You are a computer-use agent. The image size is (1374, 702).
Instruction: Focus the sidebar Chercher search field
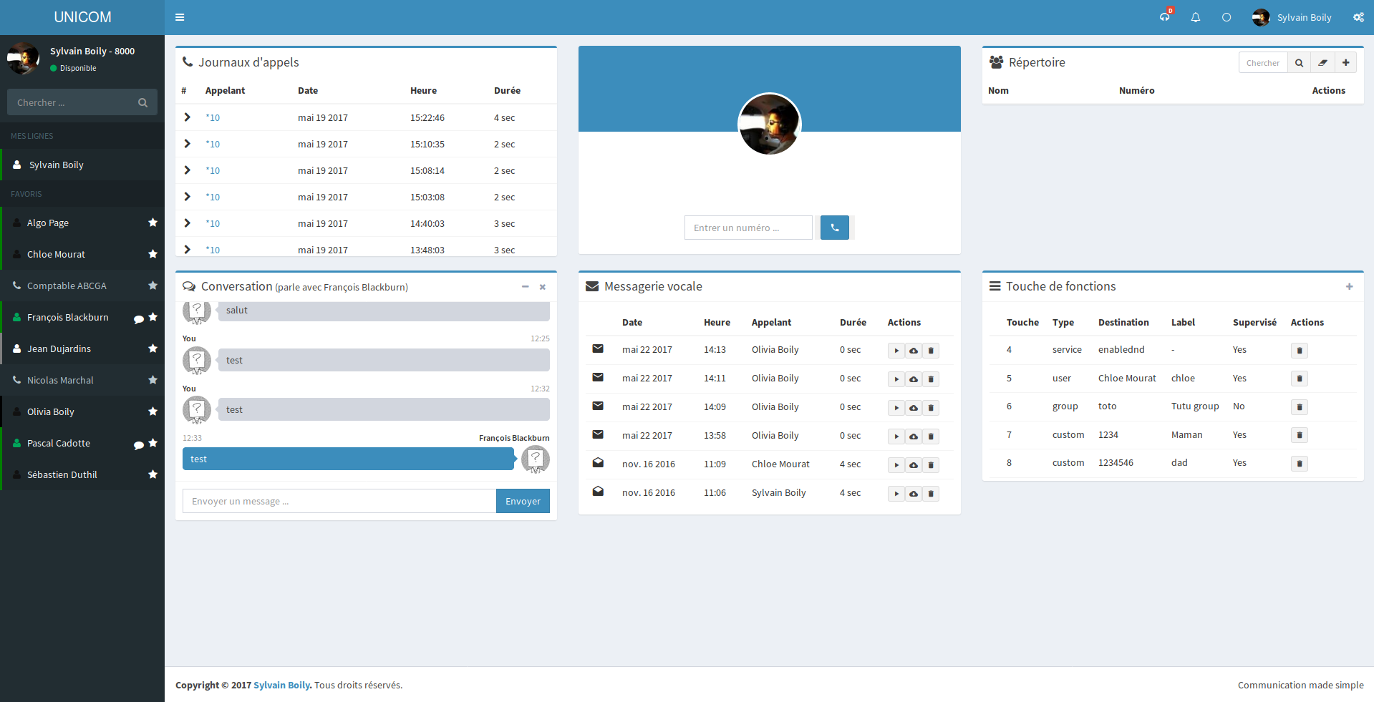71,102
